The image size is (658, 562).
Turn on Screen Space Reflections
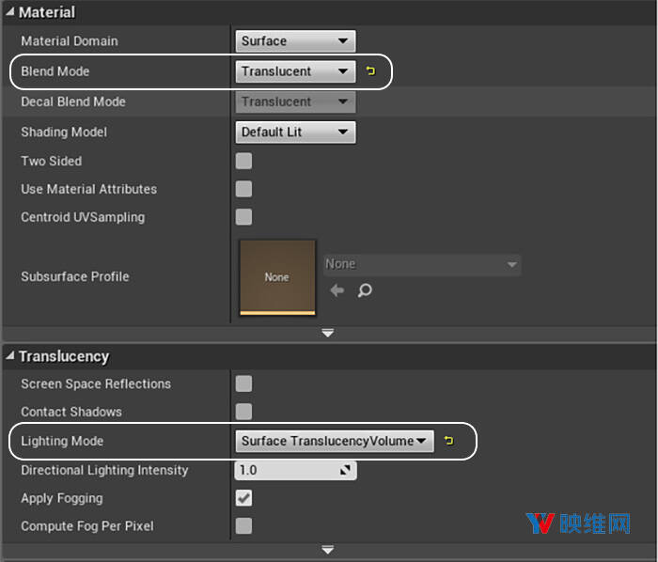(243, 383)
